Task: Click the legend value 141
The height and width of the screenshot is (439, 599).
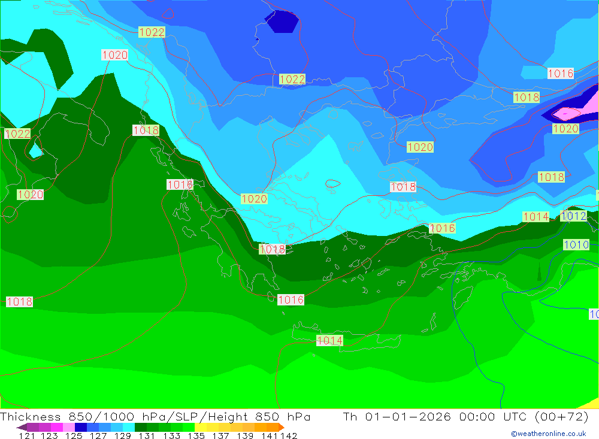Action: tap(270, 435)
